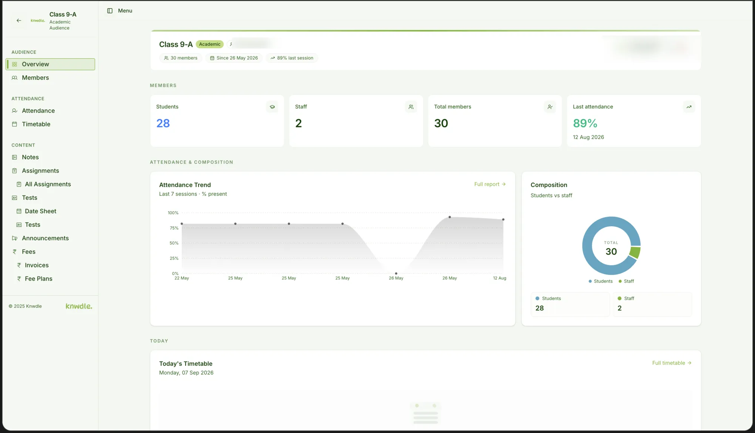Image resolution: width=755 pixels, height=433 pixels.
Task: Click the Notes icon in the sidebar
Action: (x=14, y=157)
